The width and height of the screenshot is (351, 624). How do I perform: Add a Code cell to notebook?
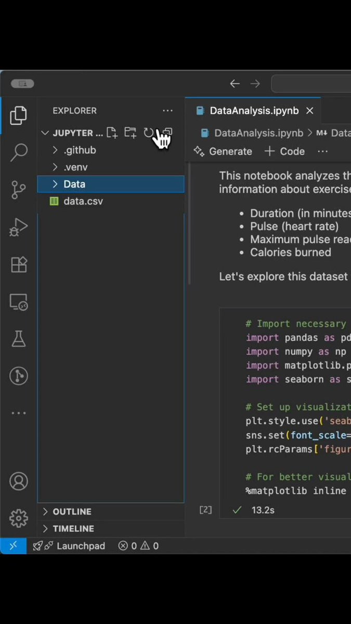click(x=284, y=151)
